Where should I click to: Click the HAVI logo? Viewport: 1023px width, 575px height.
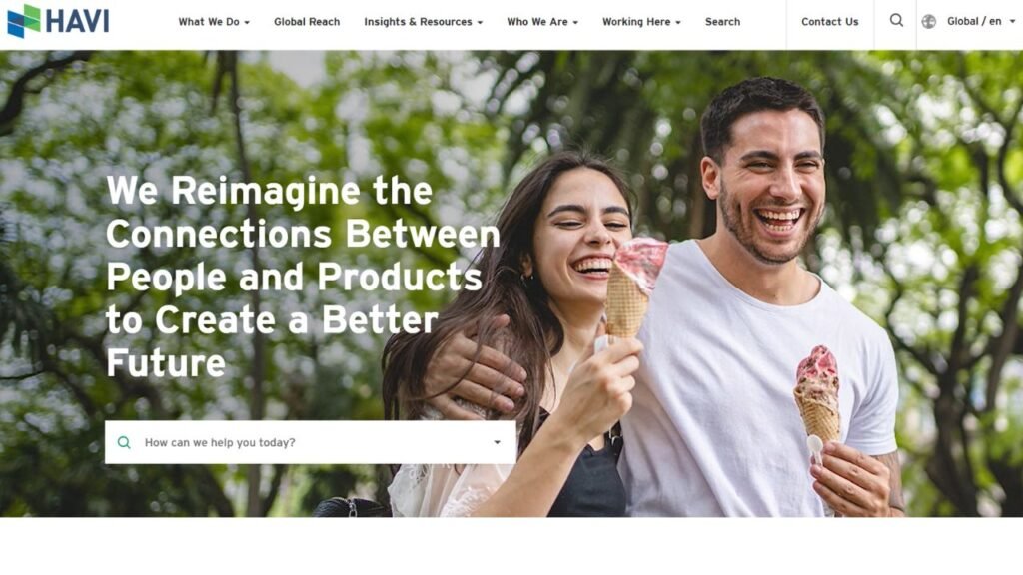coord(58,20)
